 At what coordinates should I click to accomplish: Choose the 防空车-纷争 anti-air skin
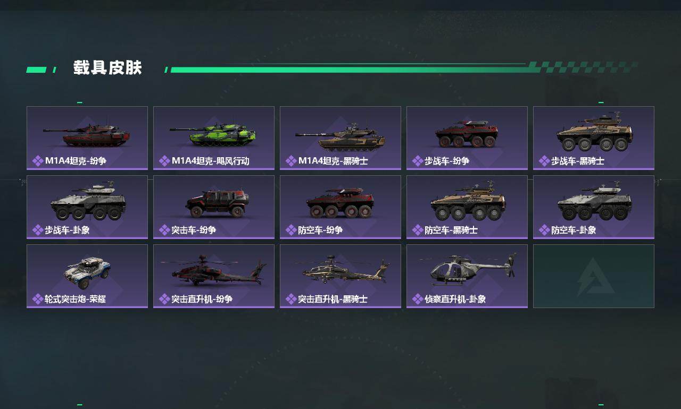(x=340, y=207)
